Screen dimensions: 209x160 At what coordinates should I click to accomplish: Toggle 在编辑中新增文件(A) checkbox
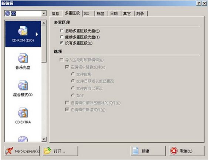point(67,110)
